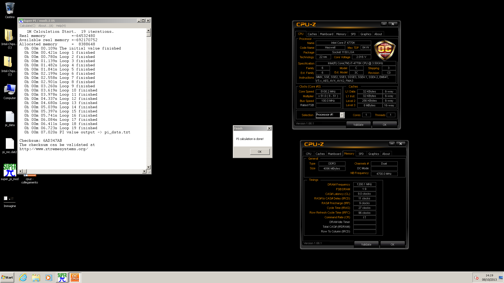Select the Immagine desktop file
504x283 pixels.
10,201
